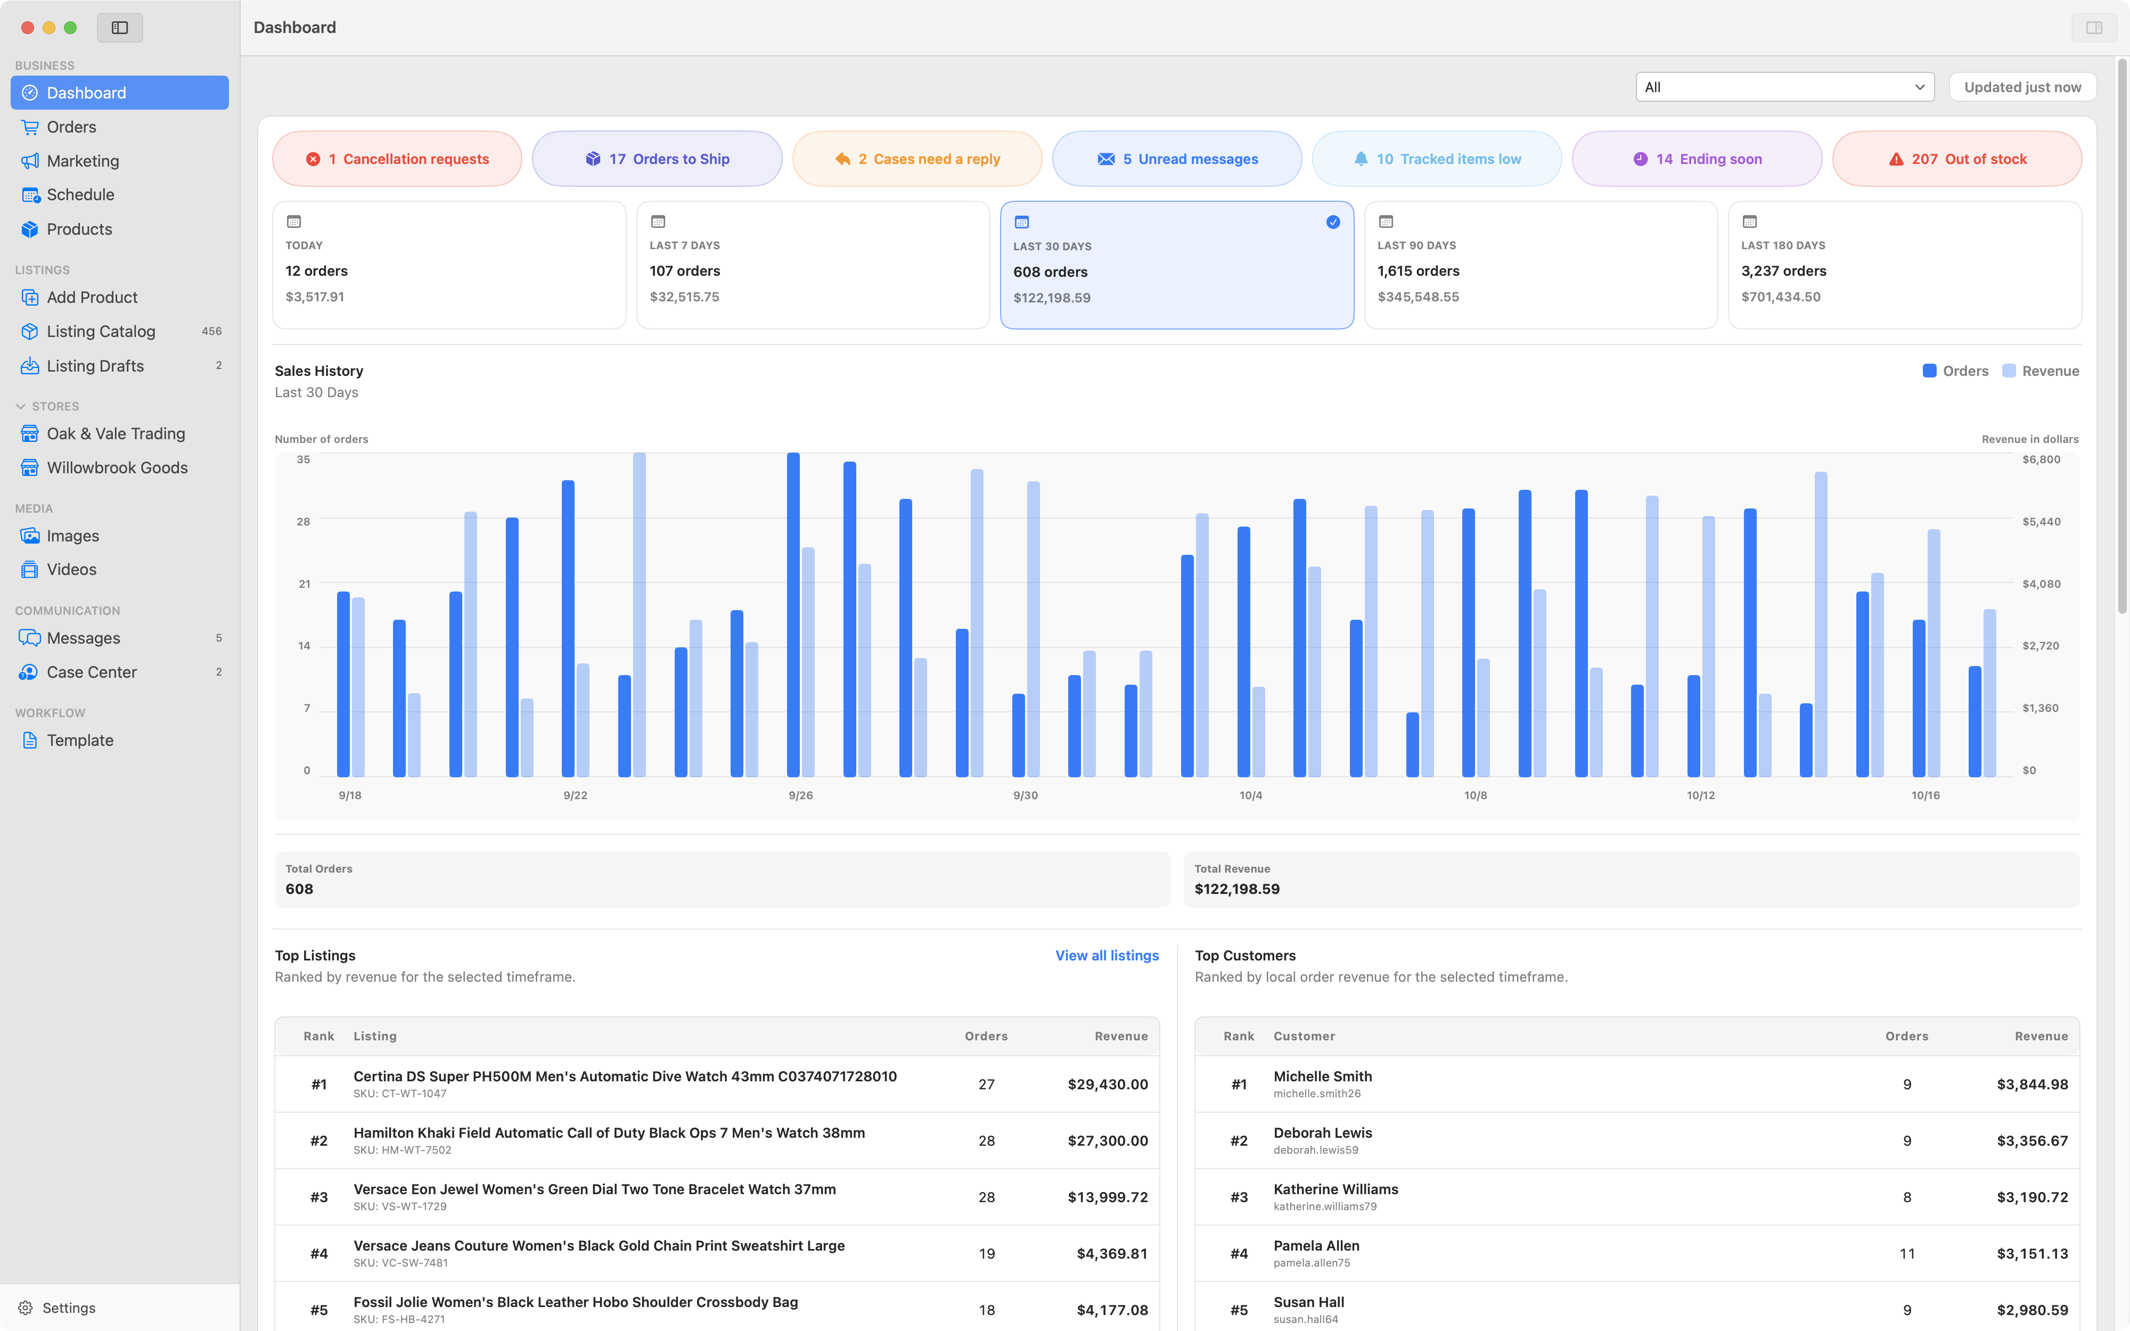Image resolution: width=2130 pixels, height=1331 pixels.
Task: Click 1 Cancellation requests pill
Action: (397, 159)
